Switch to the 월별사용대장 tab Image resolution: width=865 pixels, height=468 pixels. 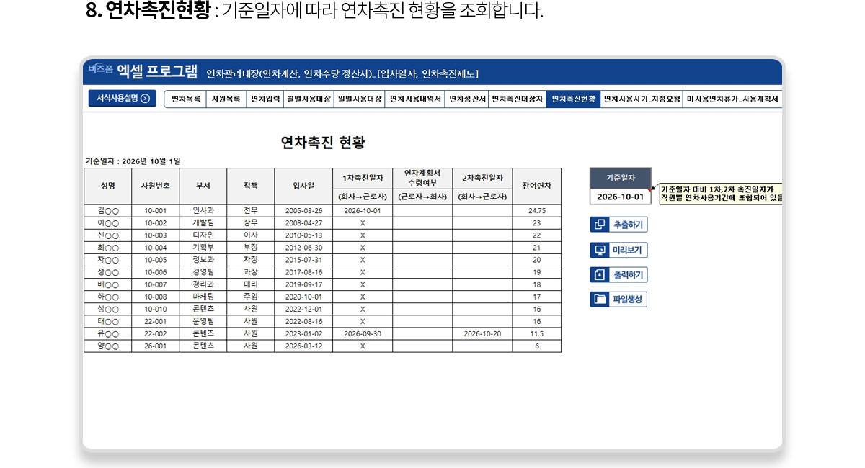(x=309, y=99)
